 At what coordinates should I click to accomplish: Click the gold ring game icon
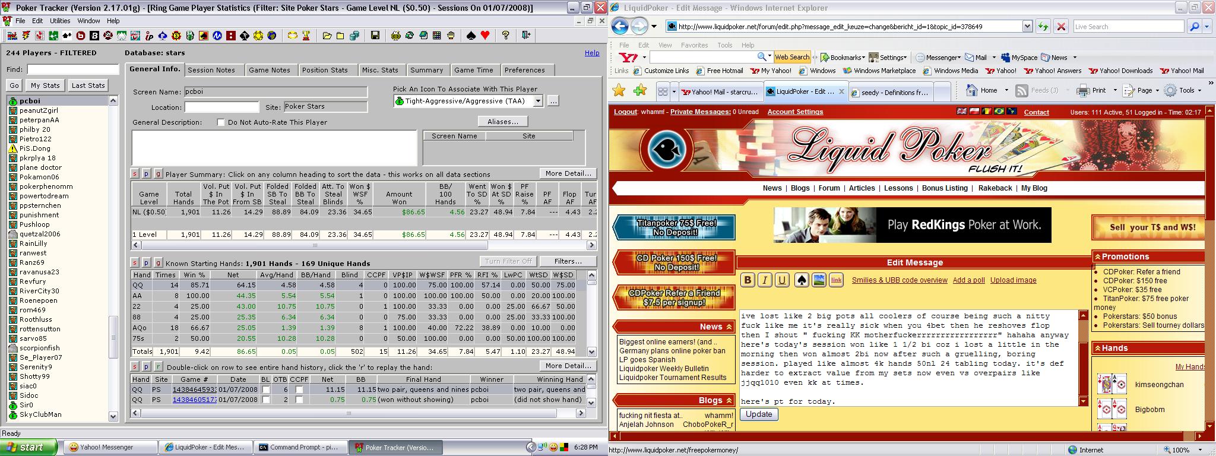click(293, 36)
